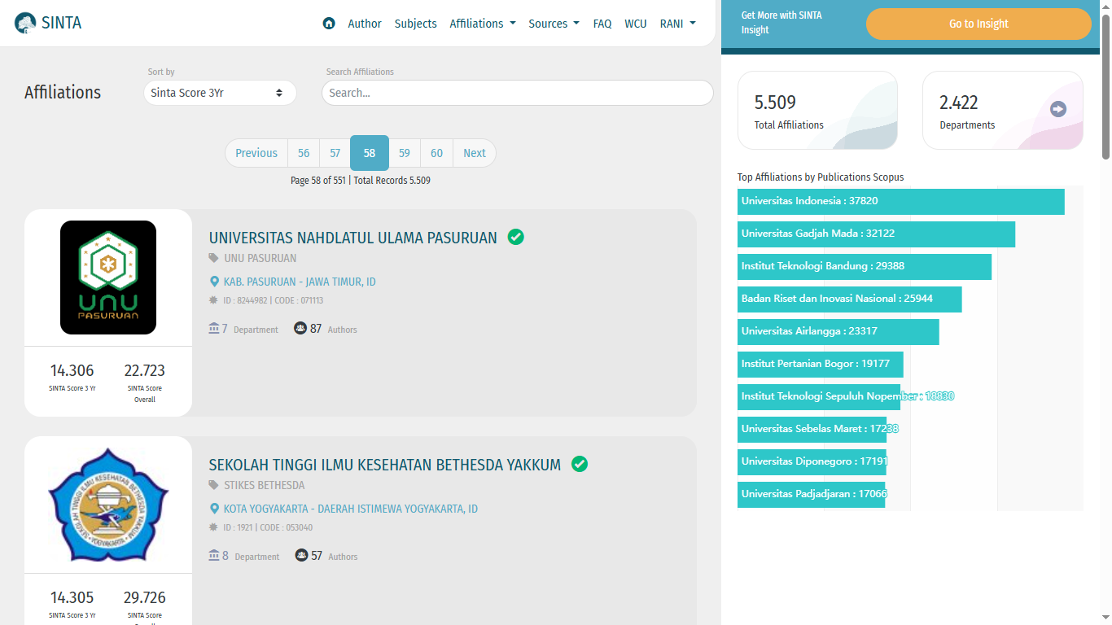Viewport: 1112px width, 625px height.
Task: Open Sekolah Tinggi Ilmu Kesehatan Bethesda Yakkum link
Action: point(385,465)
